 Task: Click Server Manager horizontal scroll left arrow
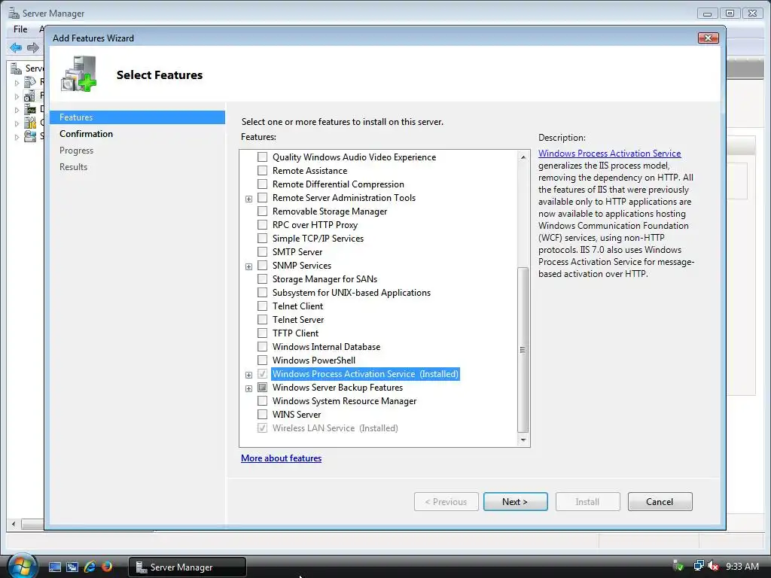14,524
